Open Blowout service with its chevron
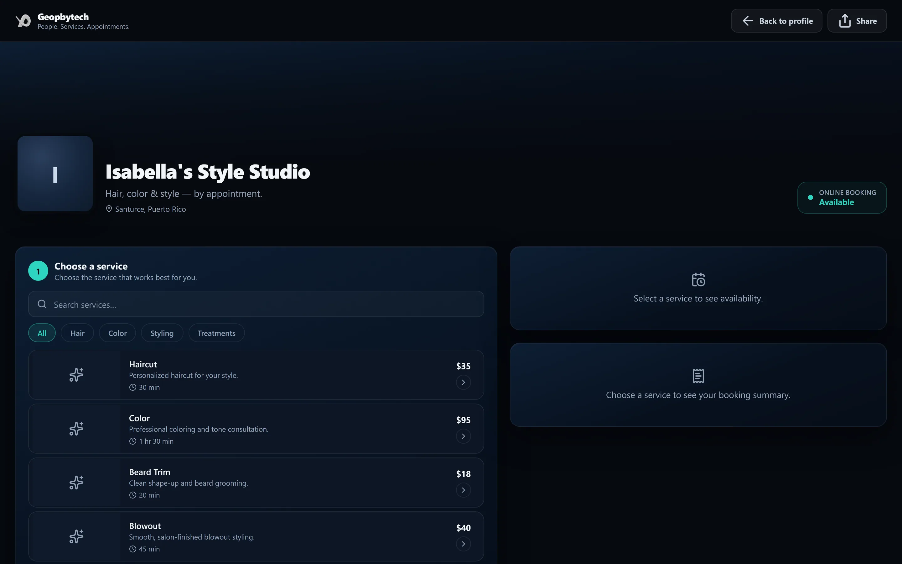Image resolution: width=902 pixels, height=564 pixels. coord(463,544)
